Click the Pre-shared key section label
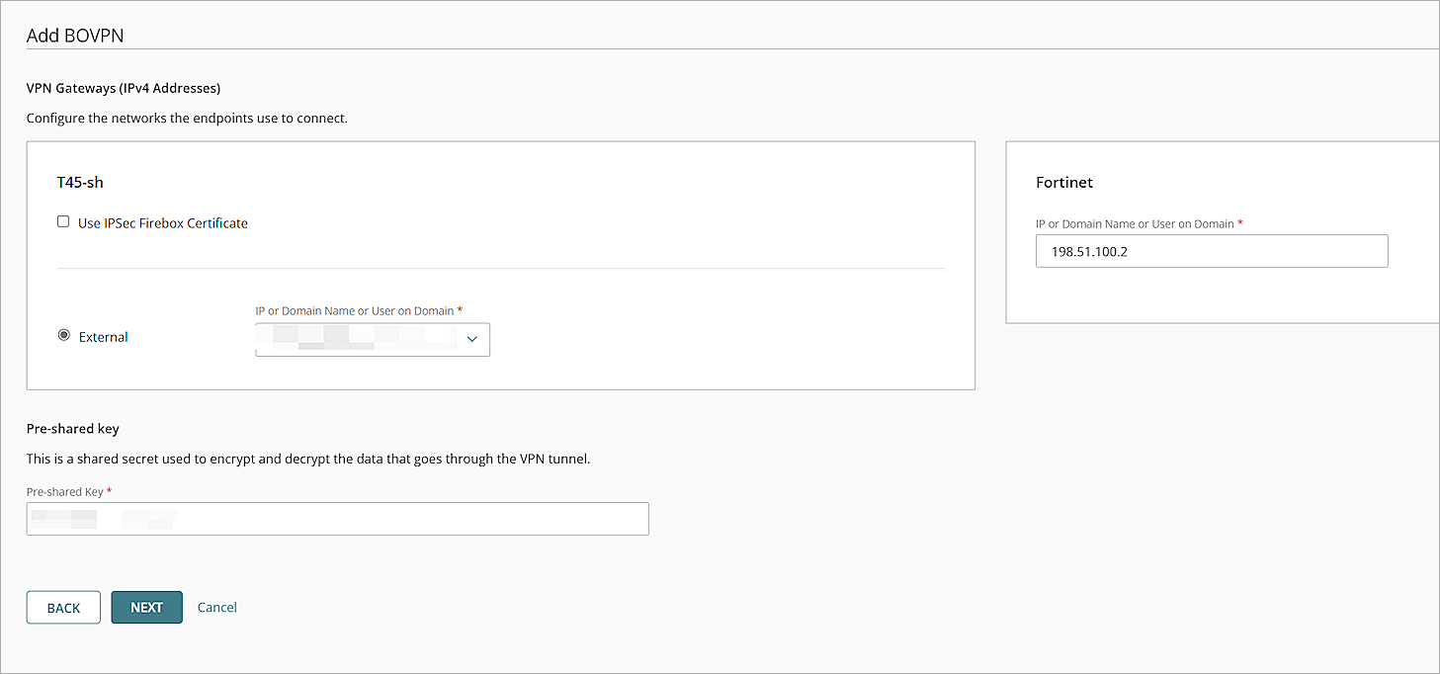This screenshot has height=674, width=1440. pos(73,429)
